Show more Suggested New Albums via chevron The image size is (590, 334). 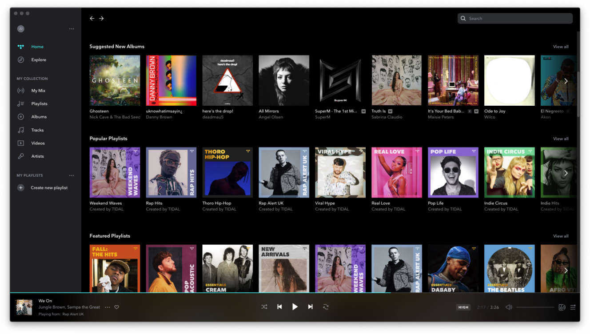[566, 81]
